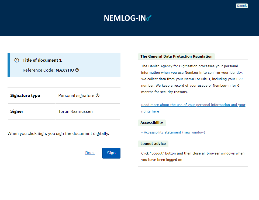Screen dimensions: 259x200
Task: Click the Signer row label
Action: pyautogui.click(x=17, y=111)
